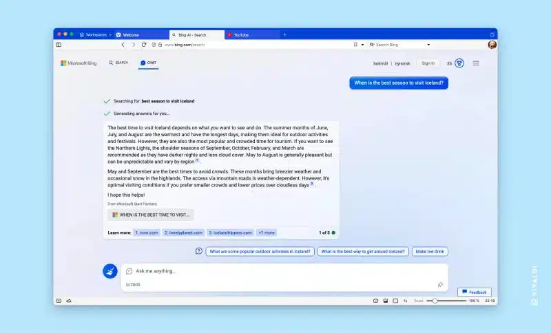Choose the Make me think suggestion
Viewport: 551px width, 333px height.
(x=430, y=252)
